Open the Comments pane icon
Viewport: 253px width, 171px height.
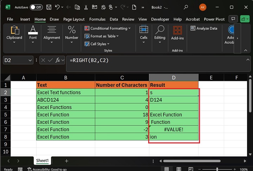(233, 19)
